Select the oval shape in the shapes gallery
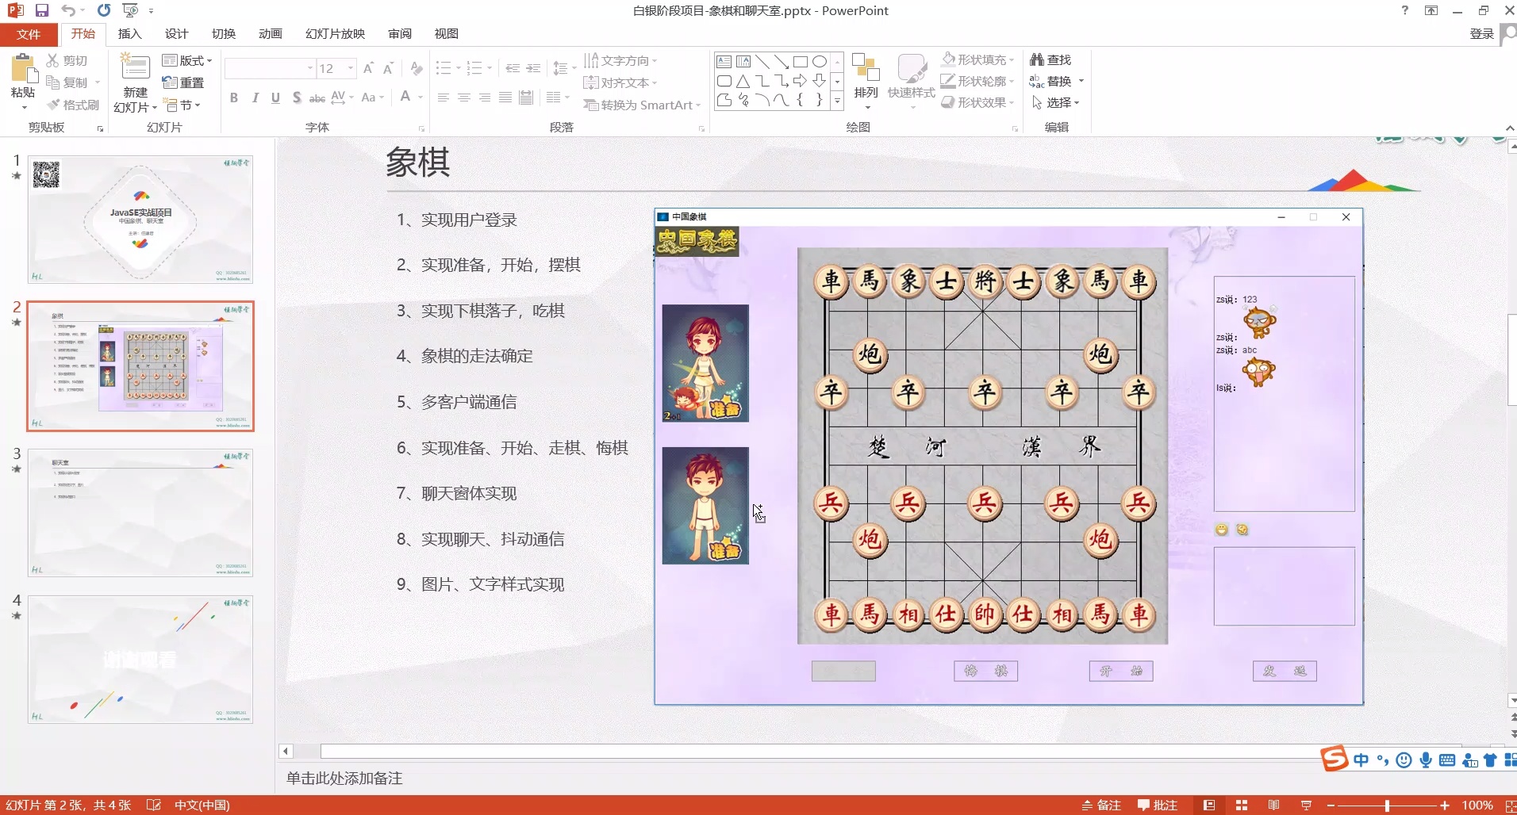 821,61
